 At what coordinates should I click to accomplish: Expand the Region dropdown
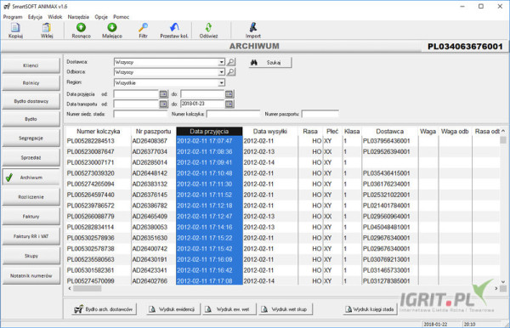tap(221, 83)
